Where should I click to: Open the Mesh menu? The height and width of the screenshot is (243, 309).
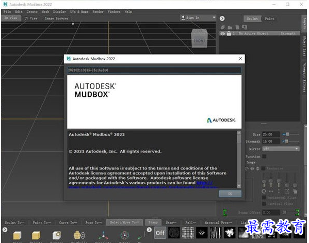[45, 12]
